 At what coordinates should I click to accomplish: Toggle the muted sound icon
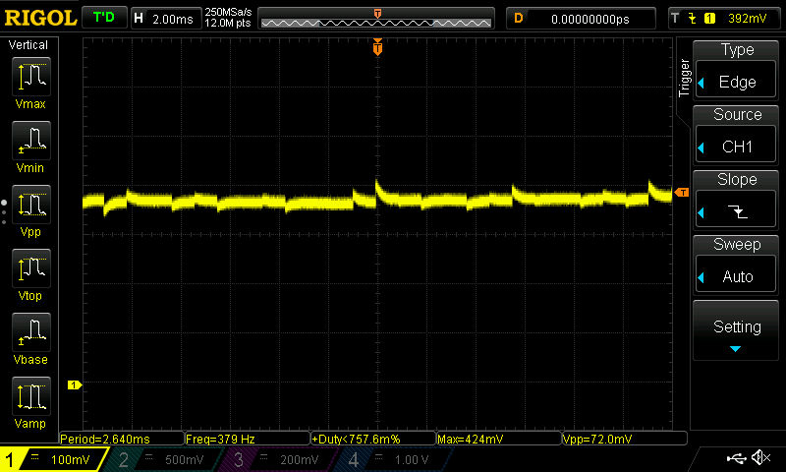pyautogui.click(x=761, y=457)
